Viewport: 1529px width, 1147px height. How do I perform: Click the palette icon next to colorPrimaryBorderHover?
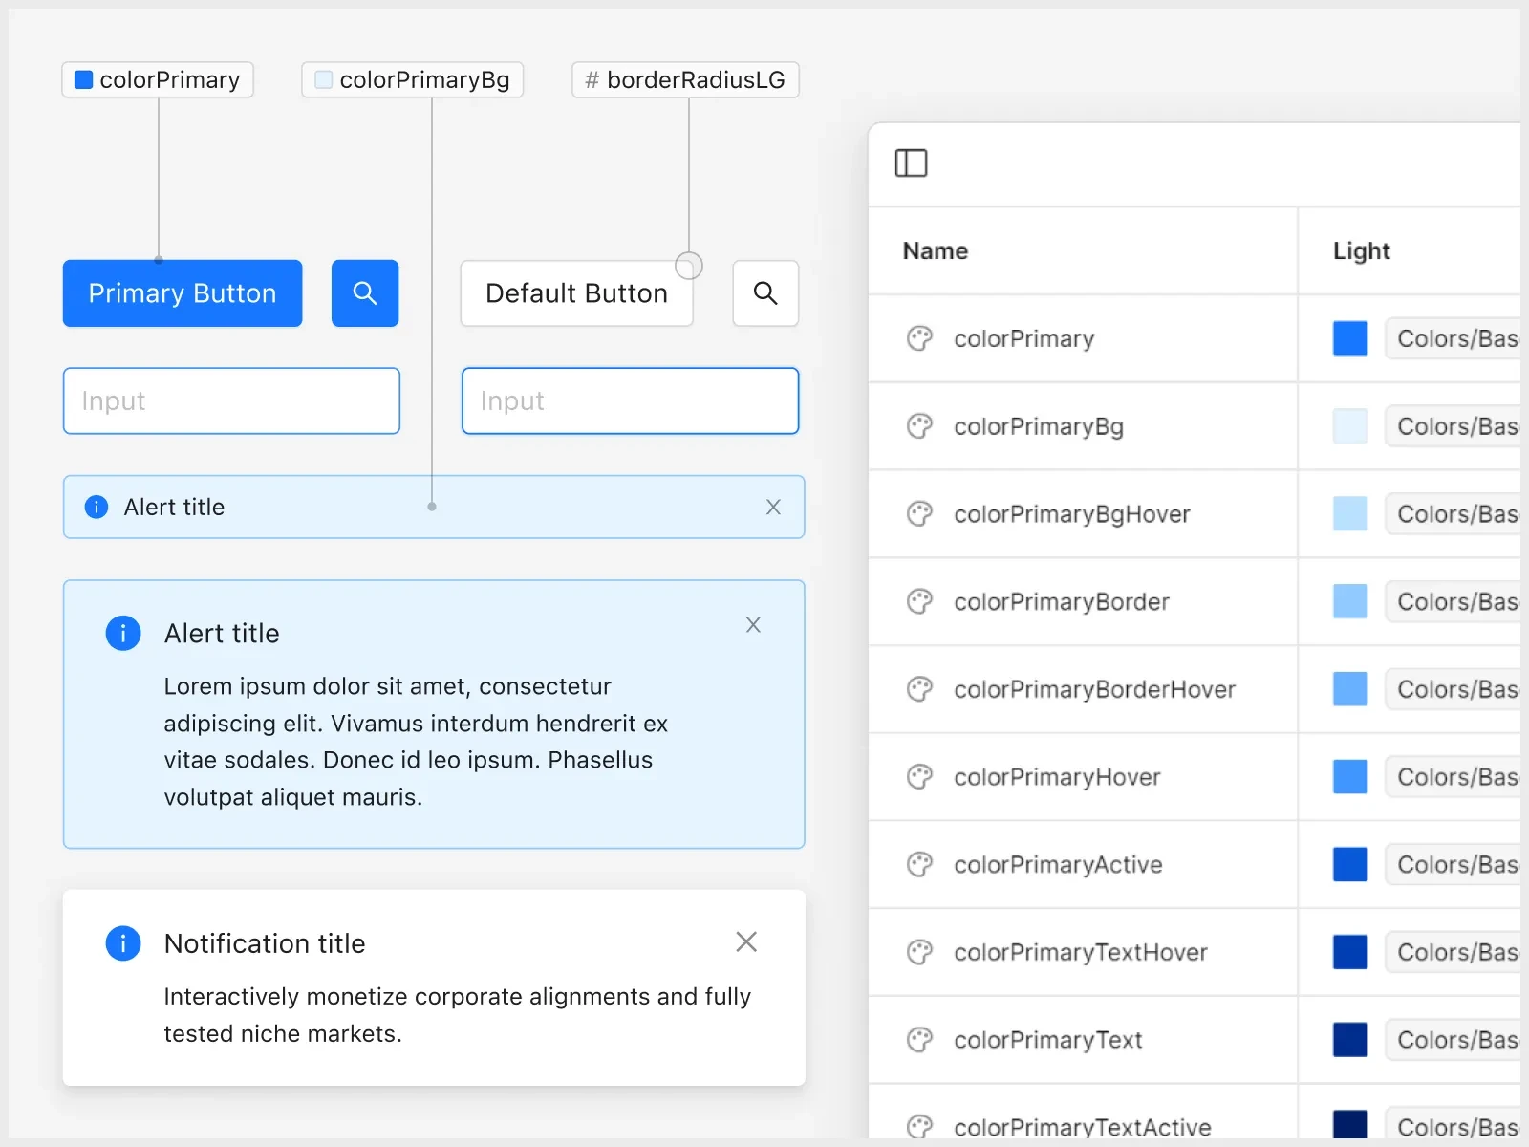pos(919,689)
